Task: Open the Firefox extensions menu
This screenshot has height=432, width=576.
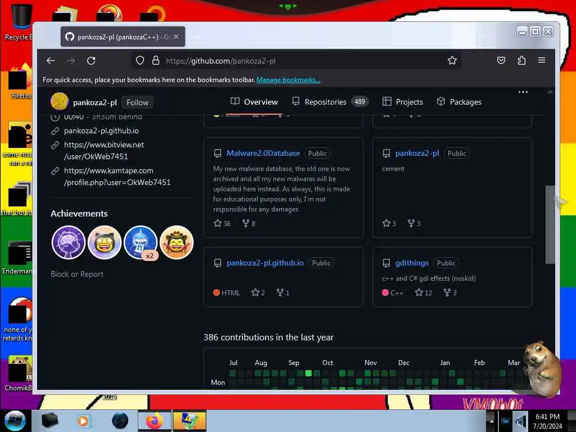Action: [521, 60]
